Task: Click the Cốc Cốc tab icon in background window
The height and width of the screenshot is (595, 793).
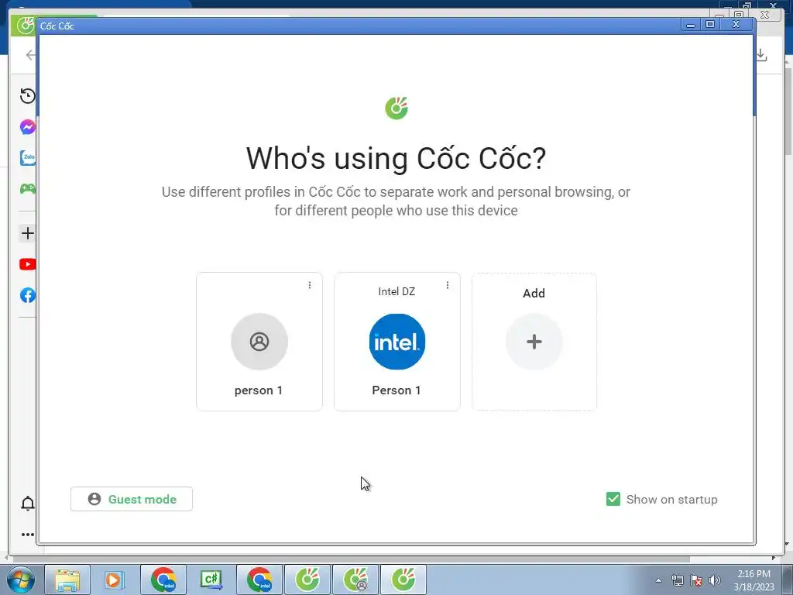Action: click(x=24, y=26)
